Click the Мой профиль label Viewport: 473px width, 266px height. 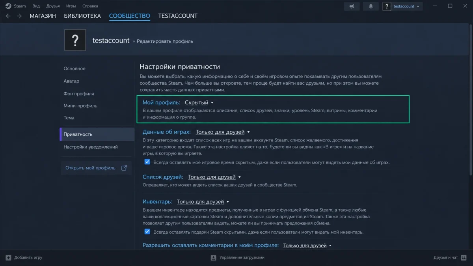[x=161, y=102]
